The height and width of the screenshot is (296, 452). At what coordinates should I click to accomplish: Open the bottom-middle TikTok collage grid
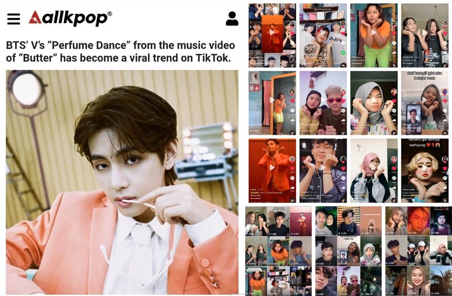tap(348, 251)
